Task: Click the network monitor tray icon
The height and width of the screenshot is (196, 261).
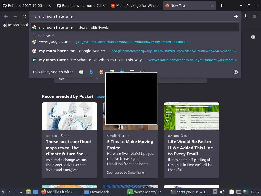Action: [x=239, y=192]
